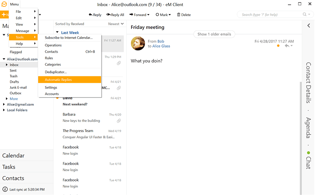Collapse the Alice@outlook.com account tree
Image resolution: width=315 pixels, height=195 pixels.
pyautogui.click(x=4, y=59)
